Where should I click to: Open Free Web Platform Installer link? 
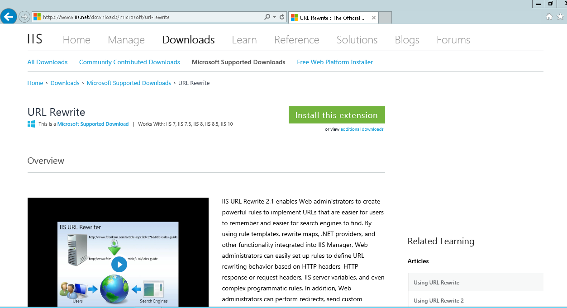coord(335,62)
